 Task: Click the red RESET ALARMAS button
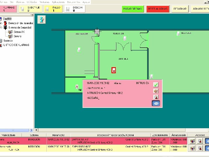click(x=158, y=9)
